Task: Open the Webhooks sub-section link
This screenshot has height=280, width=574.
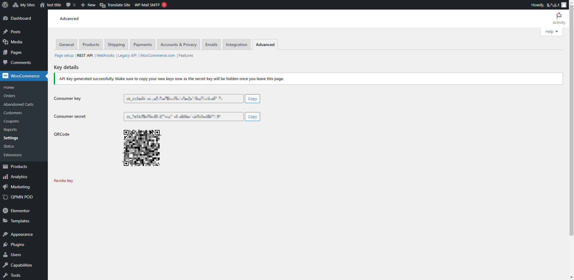Action: pyautogui.click(x=106, y=56)
